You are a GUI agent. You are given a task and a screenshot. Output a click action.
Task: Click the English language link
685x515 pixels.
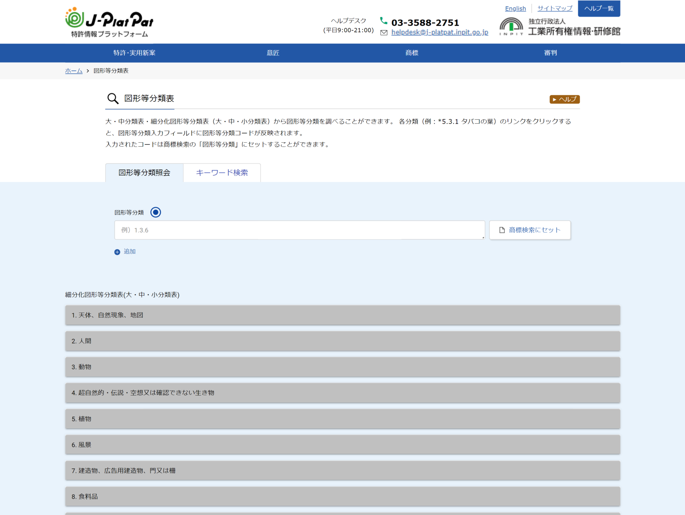tap(515, 8)
